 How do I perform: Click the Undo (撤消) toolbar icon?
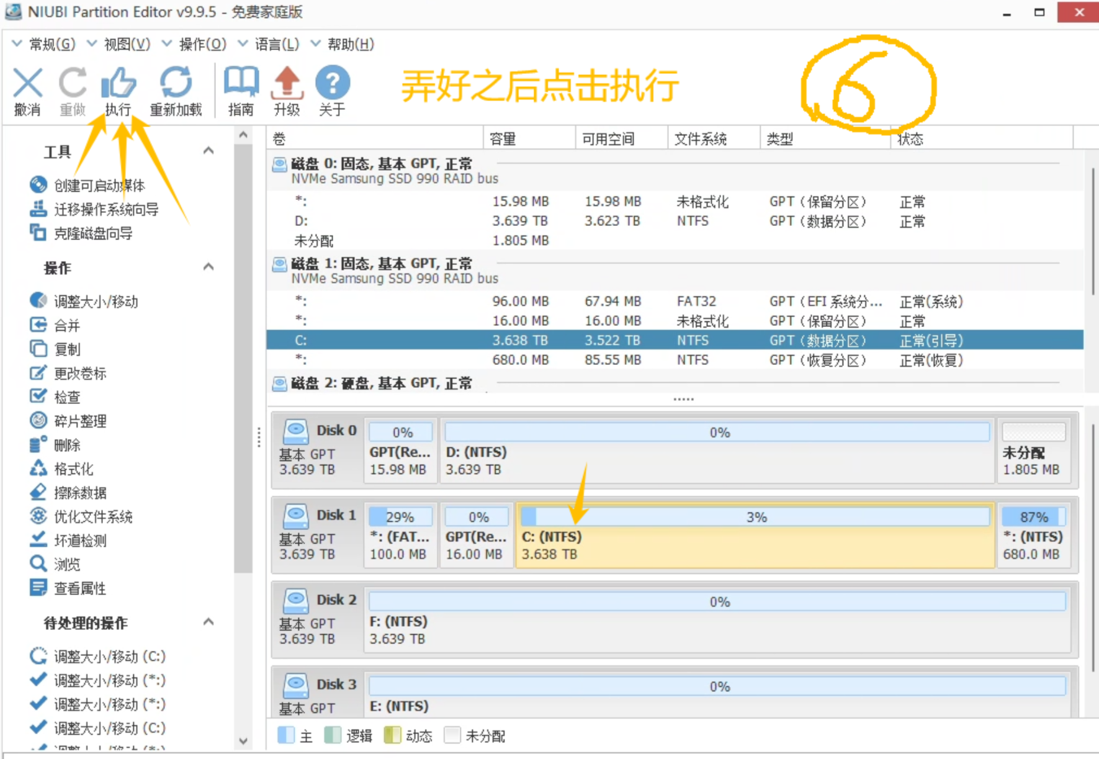coord(28,84)
